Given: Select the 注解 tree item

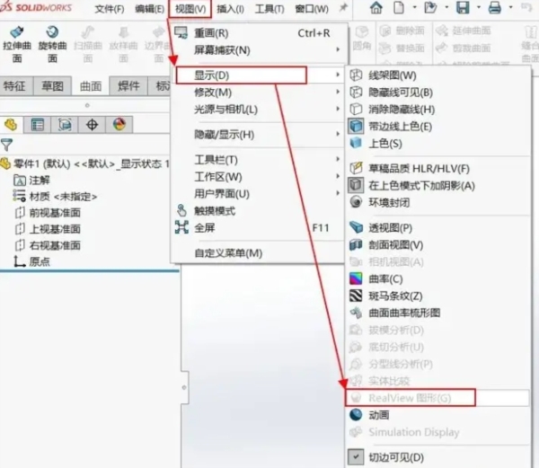Looking at the screenshot, I should click(x=31, y=180).
